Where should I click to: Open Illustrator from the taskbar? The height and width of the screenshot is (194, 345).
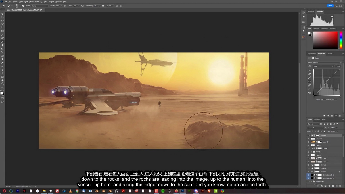pos(203,191)
